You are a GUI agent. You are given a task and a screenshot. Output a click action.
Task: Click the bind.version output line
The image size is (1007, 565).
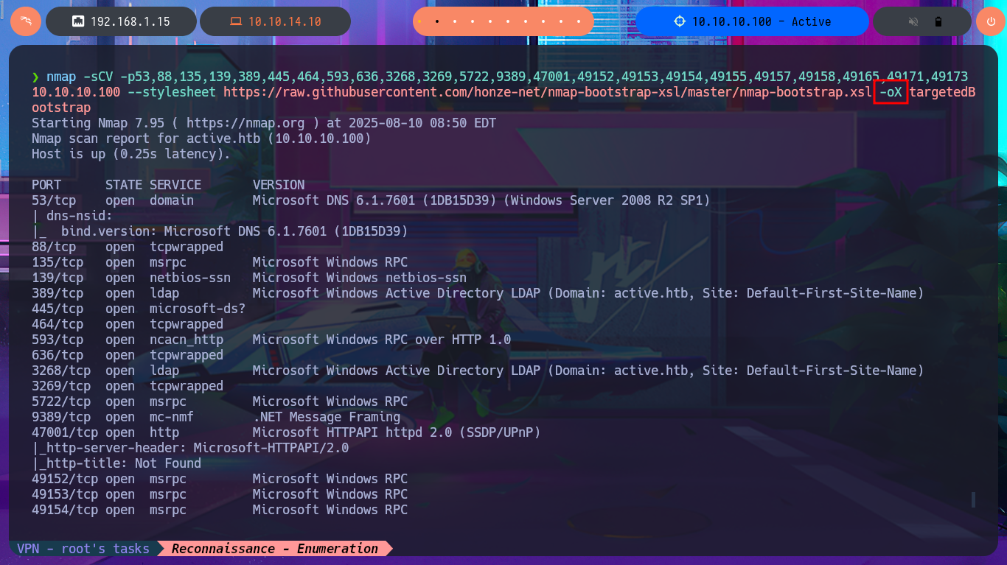click(x=220, y=231)
